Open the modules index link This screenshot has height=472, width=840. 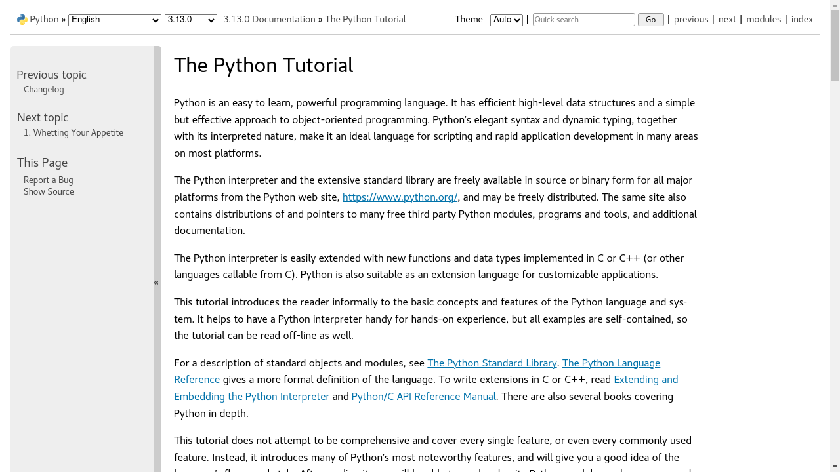764,20
